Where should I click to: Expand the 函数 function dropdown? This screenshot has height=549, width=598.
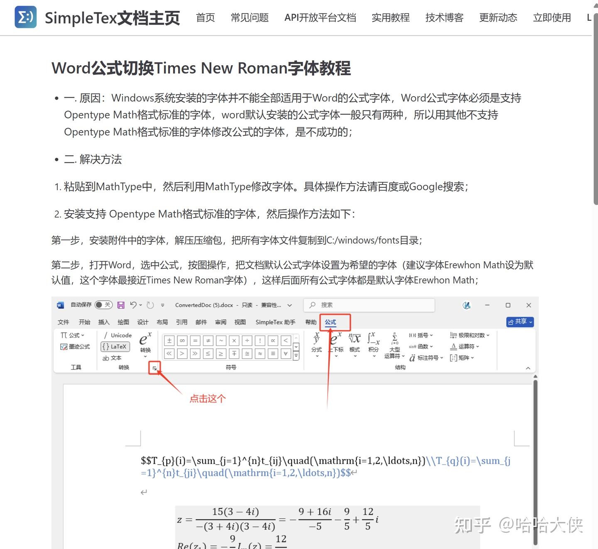click(x=421, y=347)
